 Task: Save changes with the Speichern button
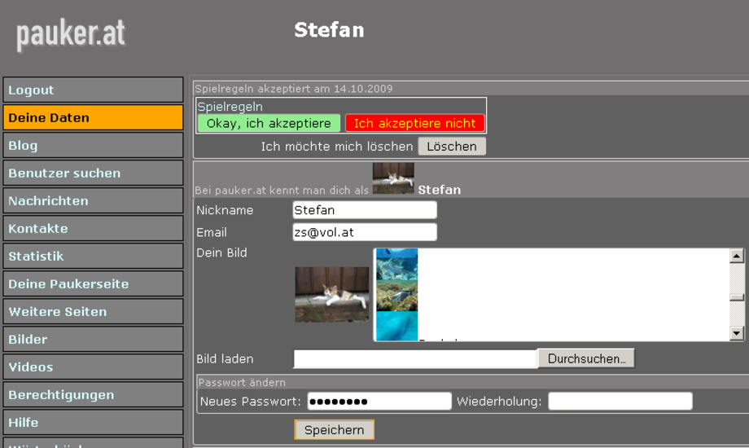click(334, 430)
